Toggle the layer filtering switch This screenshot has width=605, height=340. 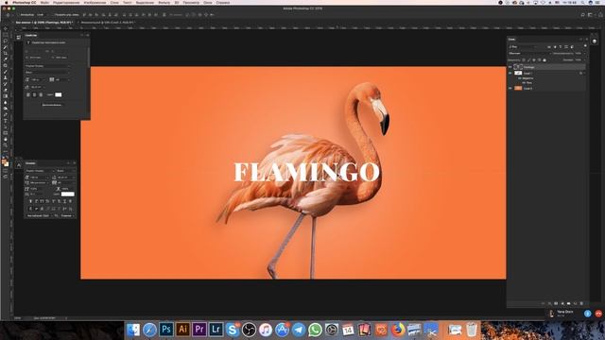tap(585, 45)
